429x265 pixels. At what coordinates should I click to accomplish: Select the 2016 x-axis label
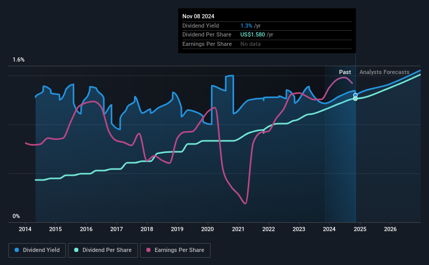(x=86, y=229)
